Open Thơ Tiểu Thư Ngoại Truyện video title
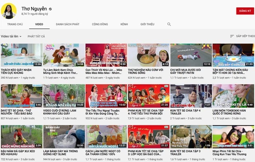Screen dimensions: 255x162 103,112
